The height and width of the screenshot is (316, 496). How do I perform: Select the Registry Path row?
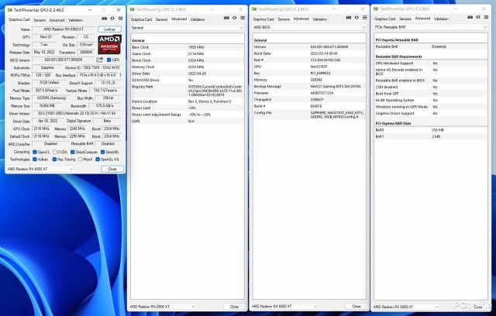click(x=188, y=91)
